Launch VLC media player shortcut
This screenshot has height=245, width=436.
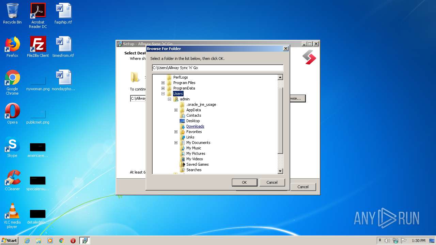pyautogui.click(x=12, y=216)
